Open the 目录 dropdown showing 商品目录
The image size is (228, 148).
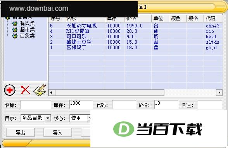(36, 118)
